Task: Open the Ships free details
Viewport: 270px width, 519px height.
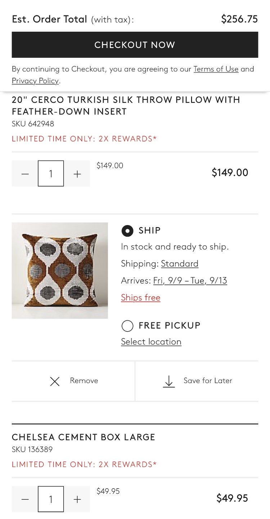Action: (141, 298)
